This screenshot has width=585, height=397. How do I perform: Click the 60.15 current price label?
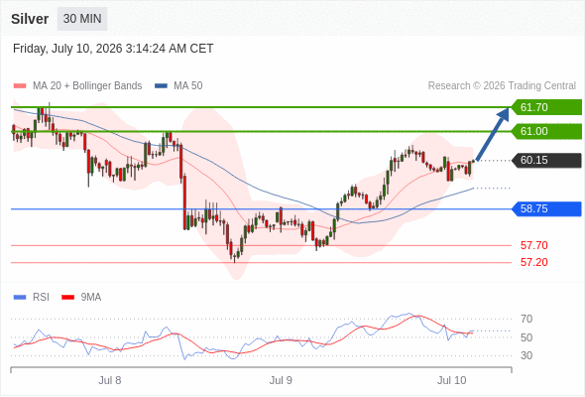(547, 160)
